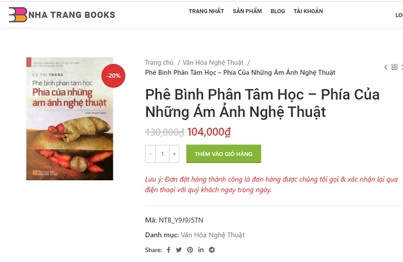Share product on LinkedIn icon
403x262 pixels.
(x=201, y=249)
